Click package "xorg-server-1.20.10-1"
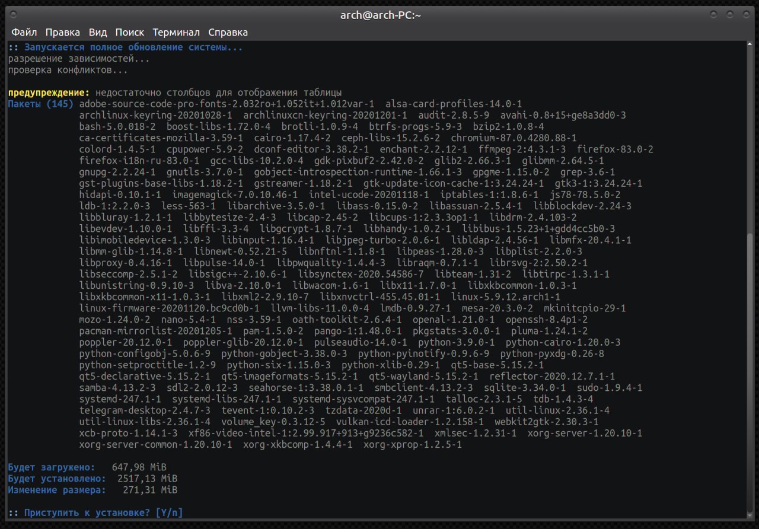The width and height of the screenshot is (759, 529). (585, 434)
